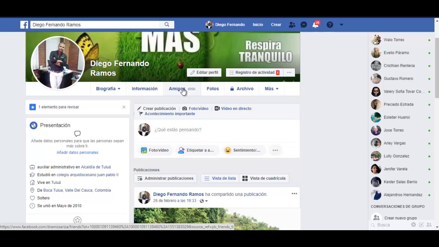Open the Tuluá link after Vive en
The width and height of the screenshot is (439, 247).
[56, 183]
